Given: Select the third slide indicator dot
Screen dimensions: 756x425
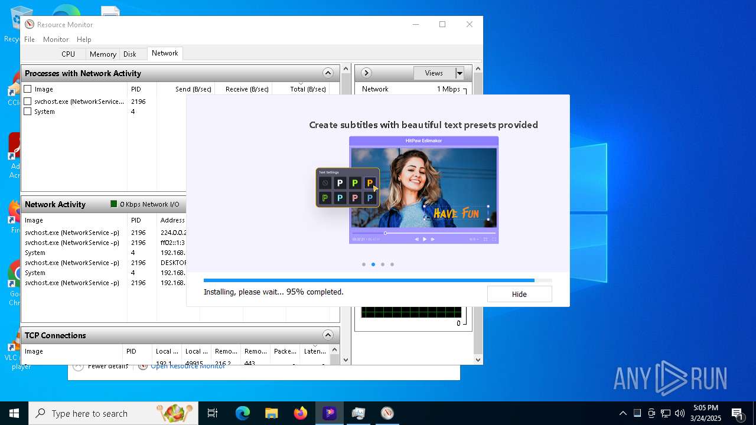Looking at the screenshot, I should coord(383,264).
